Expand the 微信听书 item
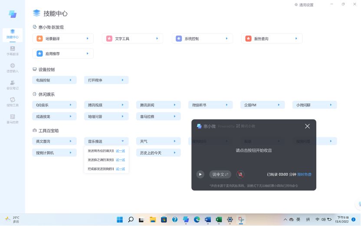Image resolution: width=361 pixels, height=226 pixels. pyautogui.click(x=210, y=105)
